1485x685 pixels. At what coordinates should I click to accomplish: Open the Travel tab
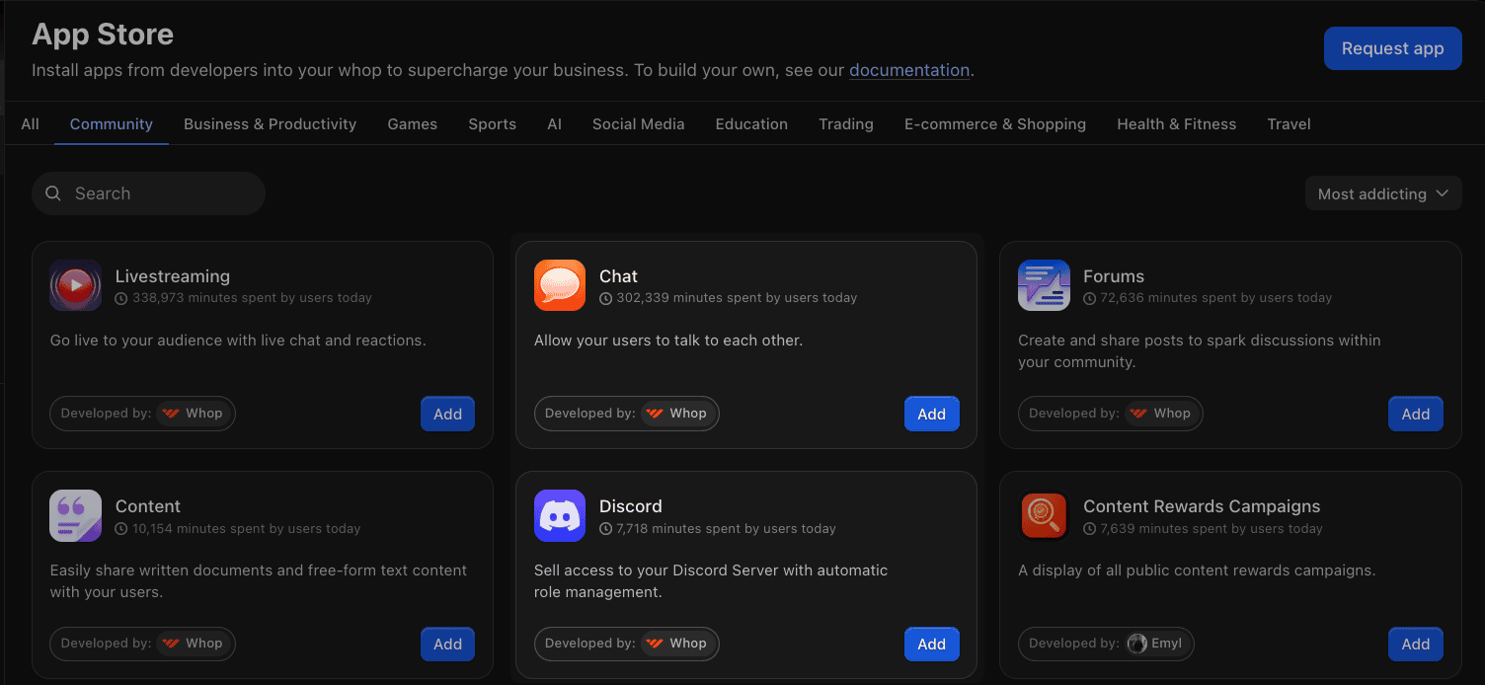pyautogui.click(x=1290, y=124)
